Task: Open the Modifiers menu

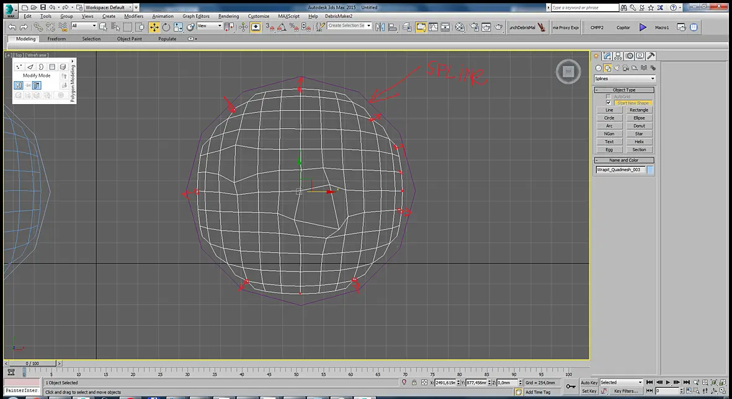Action: (x=133, y=16)
